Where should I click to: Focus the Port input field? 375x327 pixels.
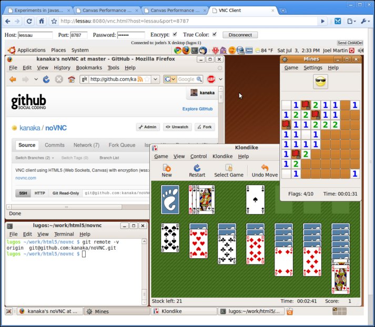click(x=79, y=35)
